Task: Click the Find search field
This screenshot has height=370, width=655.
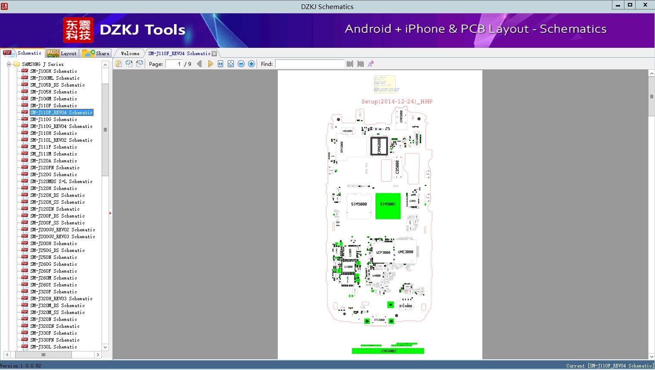Action: click(310, 64)
